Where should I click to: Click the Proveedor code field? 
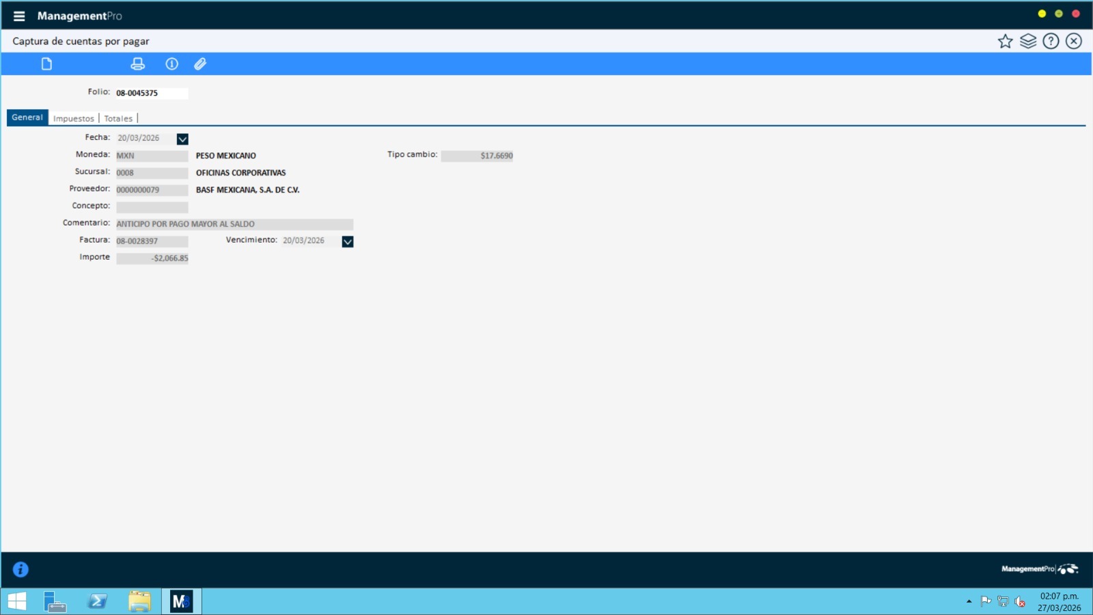point(151,190)
